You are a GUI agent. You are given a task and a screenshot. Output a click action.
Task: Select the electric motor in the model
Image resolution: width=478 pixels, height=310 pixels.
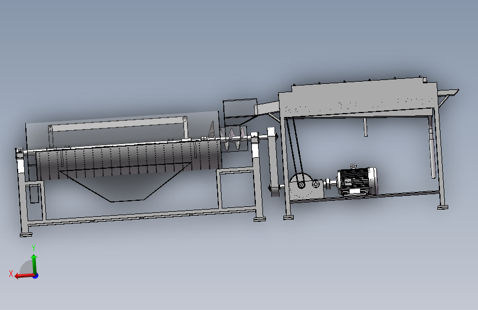coord(356,181)
